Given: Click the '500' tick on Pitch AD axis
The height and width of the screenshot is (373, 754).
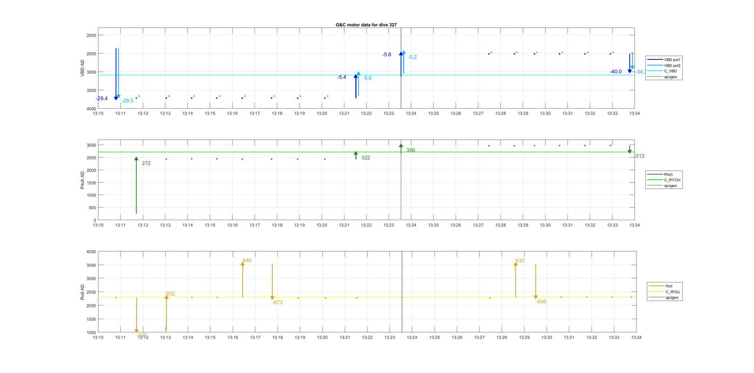Looking at the screenshot, I should 92,208.
